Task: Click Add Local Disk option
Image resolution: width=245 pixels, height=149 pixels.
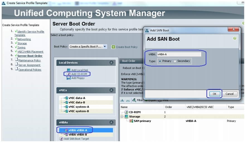Action: point(80,70)
